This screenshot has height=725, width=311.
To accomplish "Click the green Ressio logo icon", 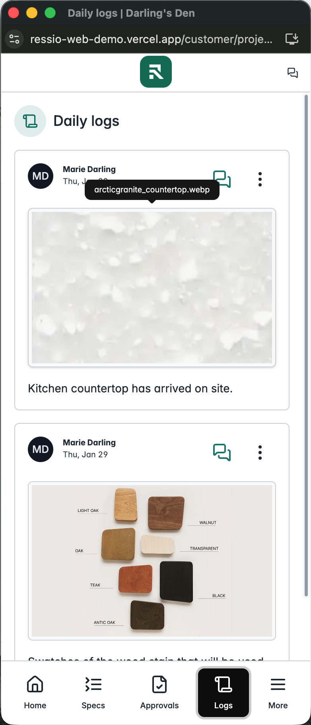I will pyautogui.click(x=156, y=72).
